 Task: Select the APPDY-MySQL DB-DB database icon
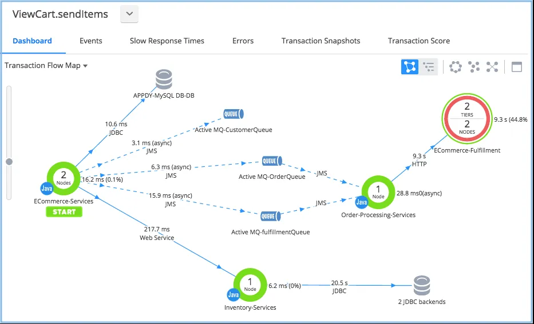164,79
